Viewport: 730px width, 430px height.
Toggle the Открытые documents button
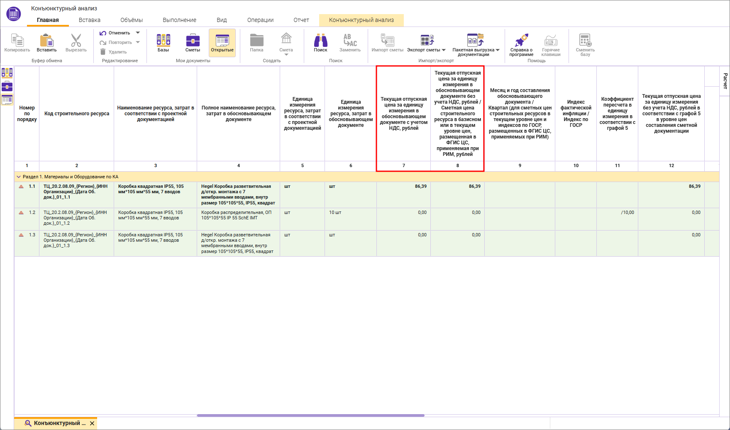[x=222, y=43]
